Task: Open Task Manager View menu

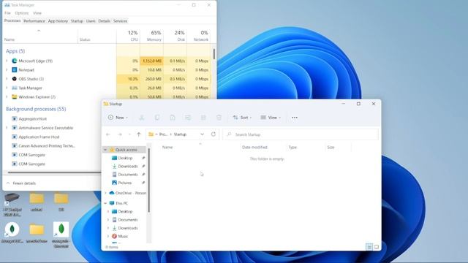Action: pyautogui.click(x=37, y=13)
